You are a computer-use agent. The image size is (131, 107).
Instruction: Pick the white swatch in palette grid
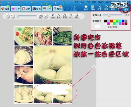(x=106, y=24)
